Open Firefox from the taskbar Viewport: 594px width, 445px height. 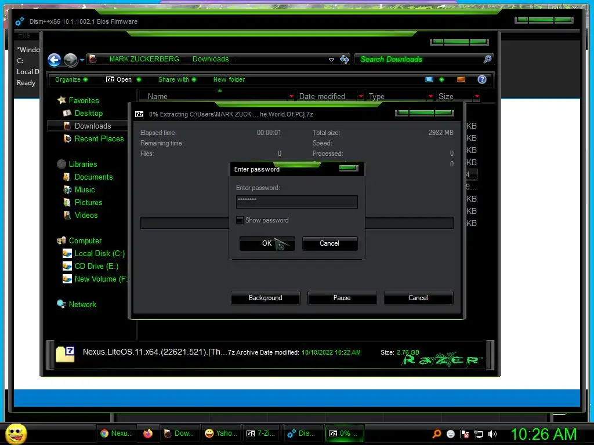tap(148, 433)
